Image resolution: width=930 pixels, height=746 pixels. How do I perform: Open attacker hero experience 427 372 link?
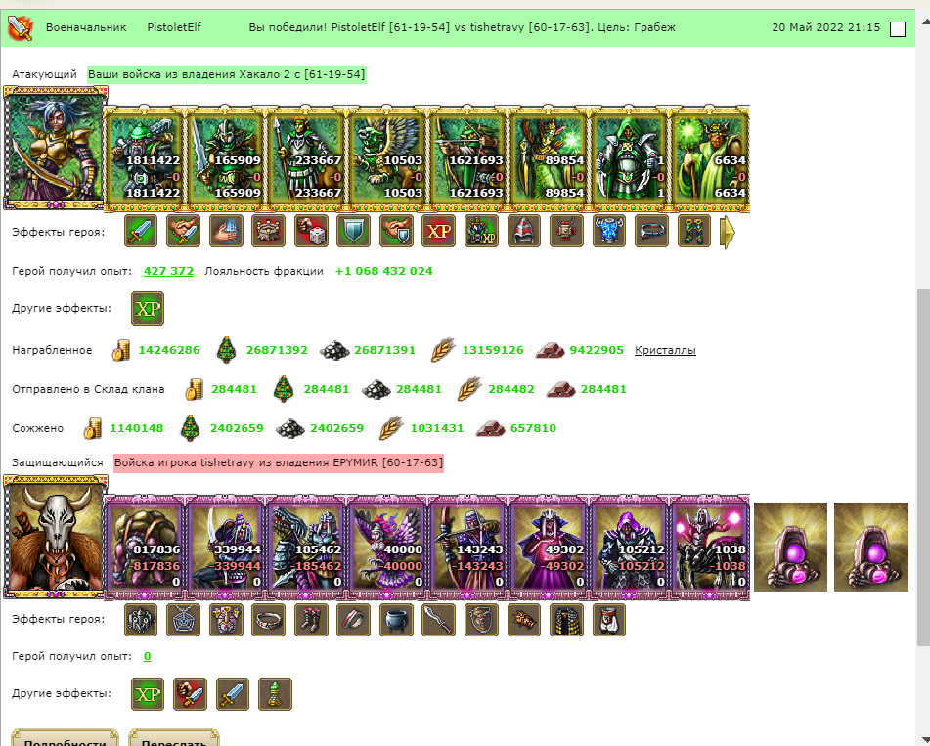pyautogui.click(x=168, y=271)
